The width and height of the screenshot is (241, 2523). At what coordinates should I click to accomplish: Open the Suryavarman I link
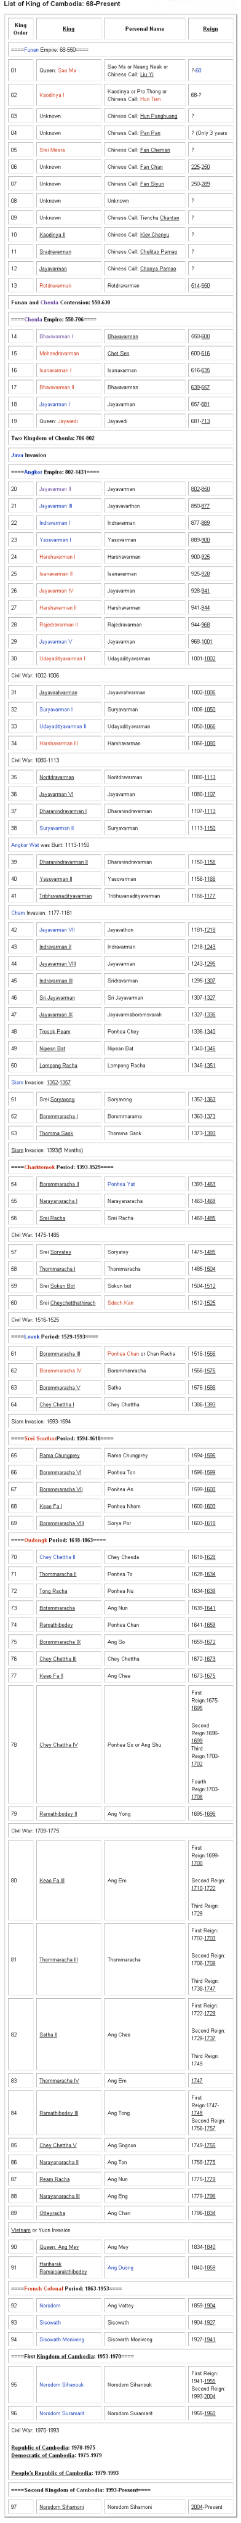click(x=55, y=709)
